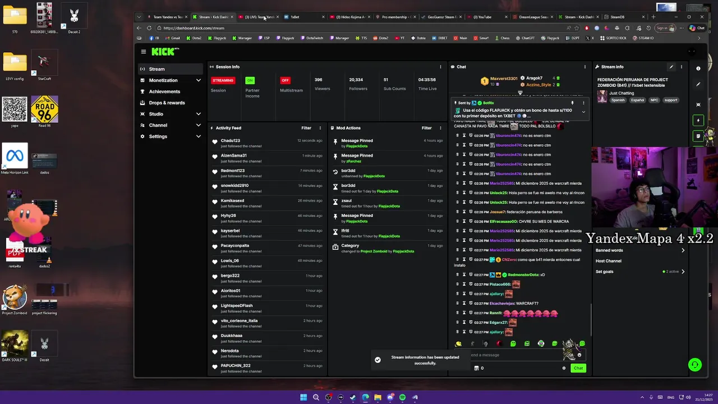718x404 pixels.
Task: Open chat settings gear icon
Action: click(x=564, y=368)
